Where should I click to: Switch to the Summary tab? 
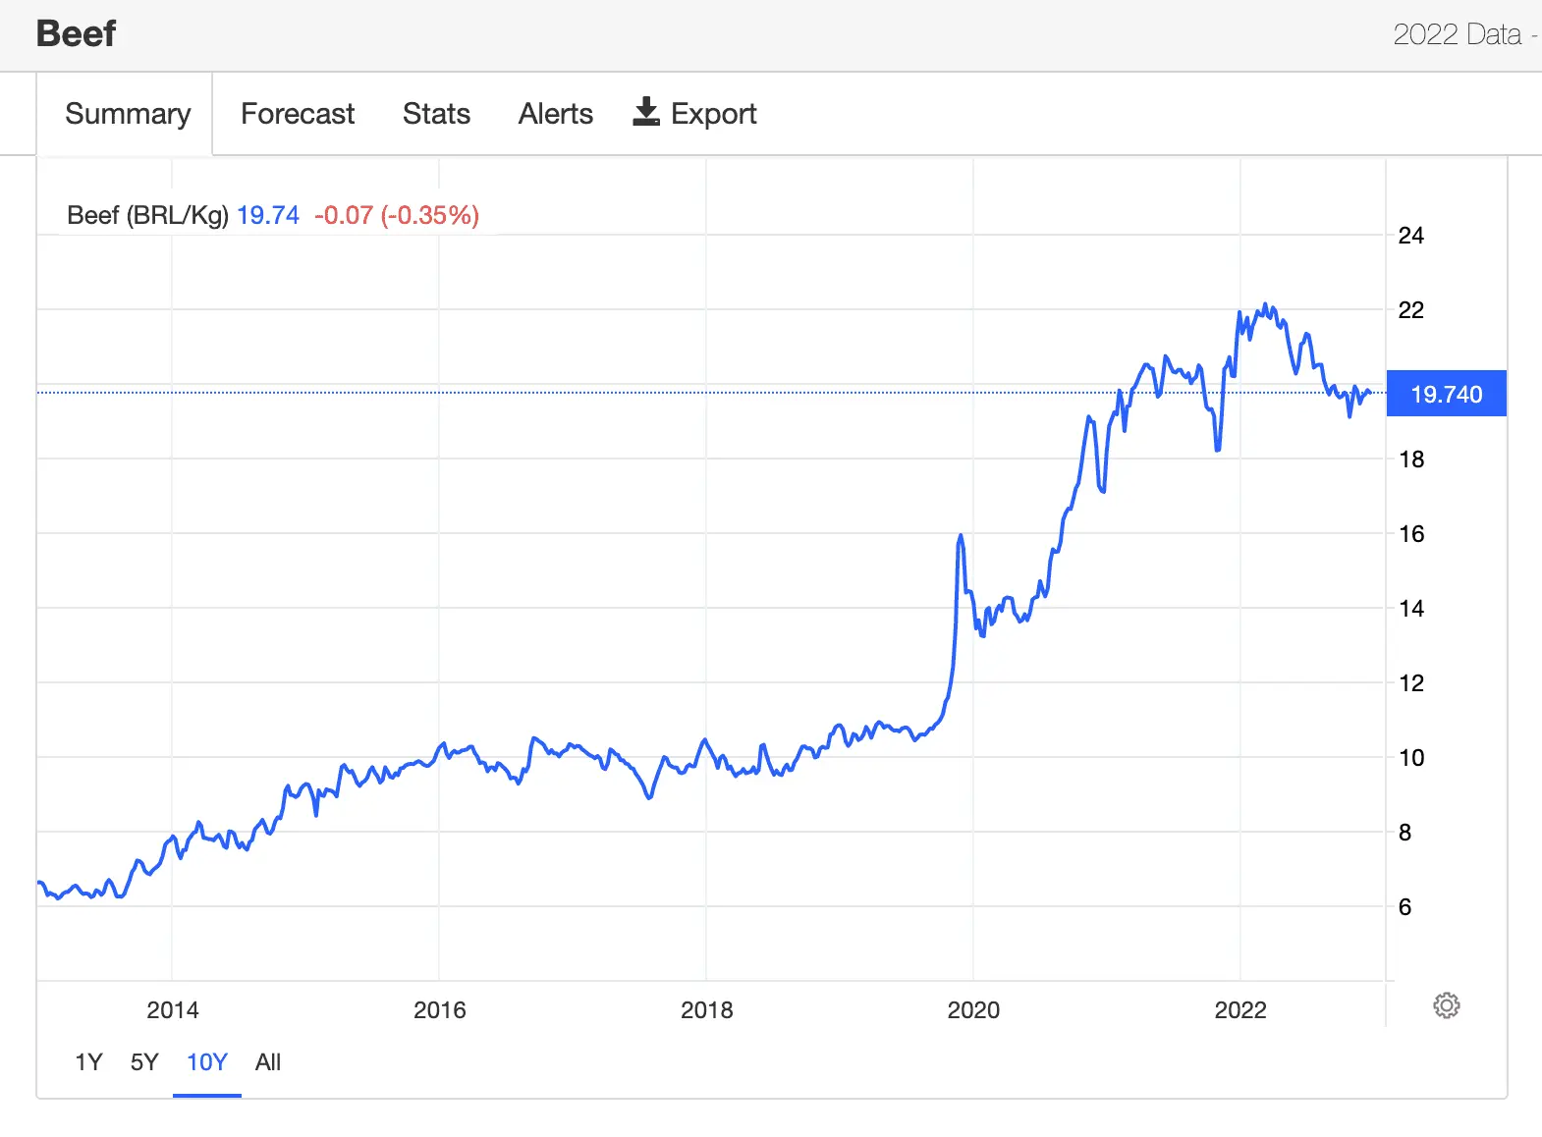(x=128, y=114)
